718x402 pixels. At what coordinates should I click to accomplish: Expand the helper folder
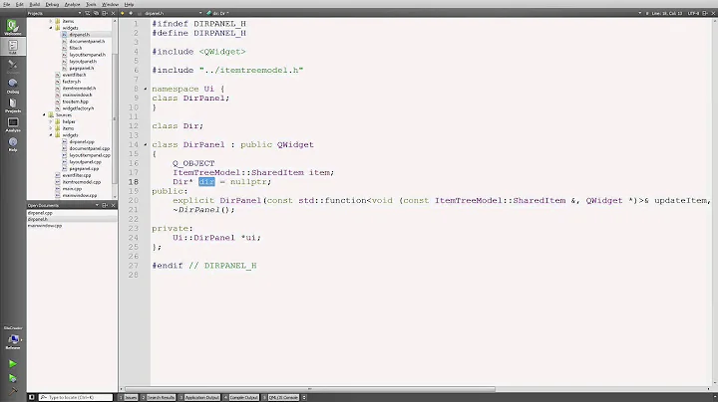pyautogui.click(x=51, y=122)
